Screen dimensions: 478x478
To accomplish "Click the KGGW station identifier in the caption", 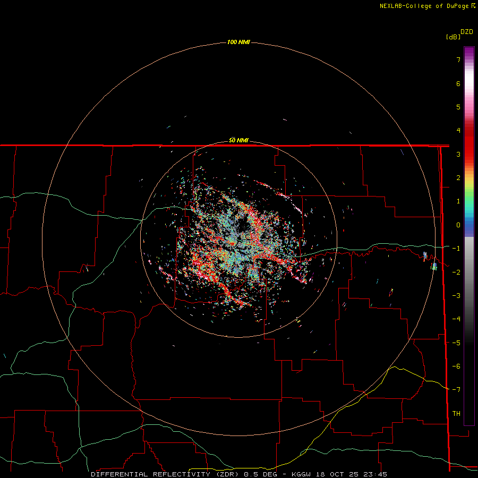I will [301, 474].
